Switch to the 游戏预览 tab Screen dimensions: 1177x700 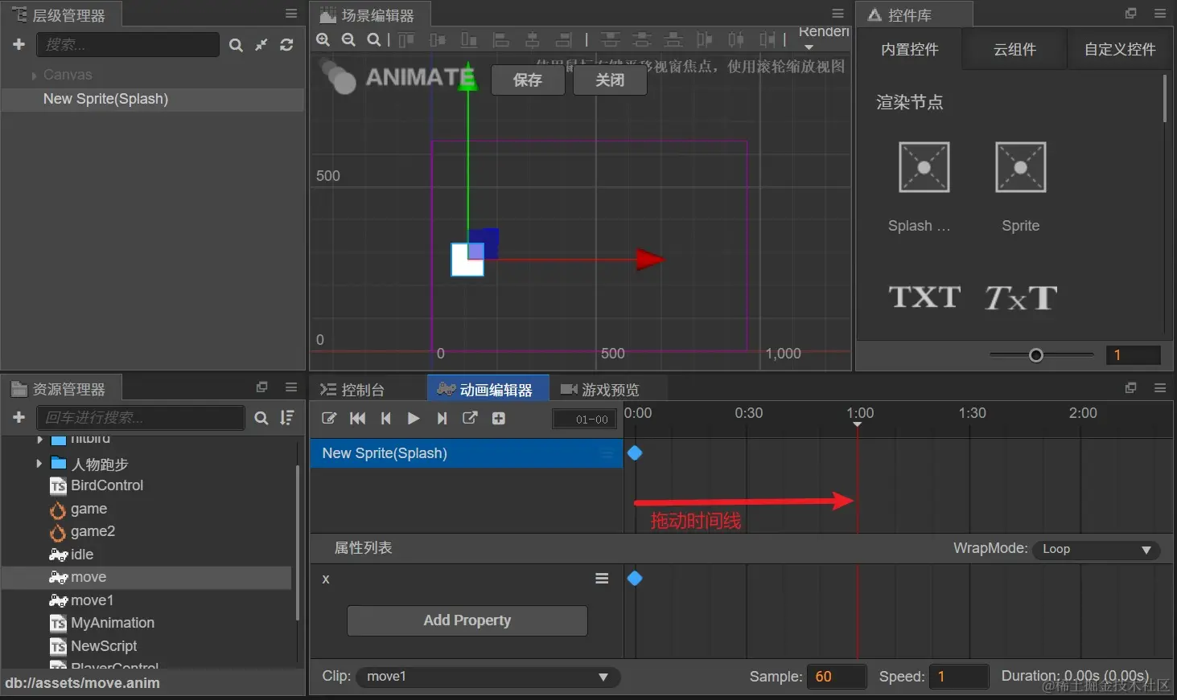tap(600, 390)
